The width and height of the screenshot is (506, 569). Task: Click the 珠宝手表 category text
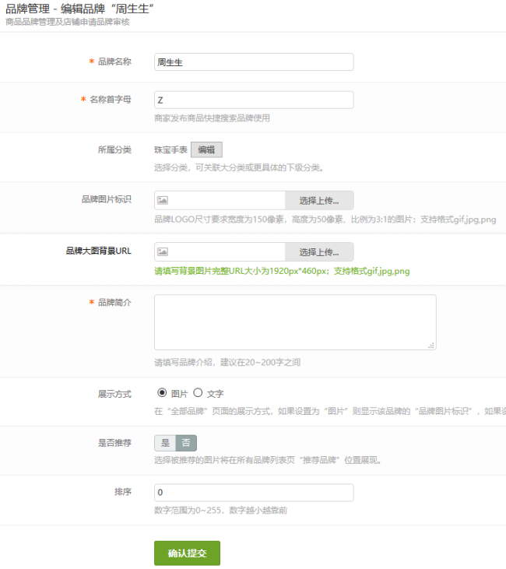pos(170,150)
